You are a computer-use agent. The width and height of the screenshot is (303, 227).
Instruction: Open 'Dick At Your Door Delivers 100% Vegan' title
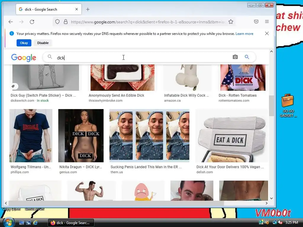coord(230,167)
